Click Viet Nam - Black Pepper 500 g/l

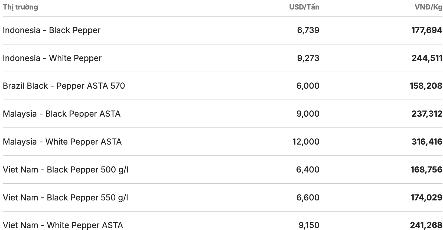(66, 170)
